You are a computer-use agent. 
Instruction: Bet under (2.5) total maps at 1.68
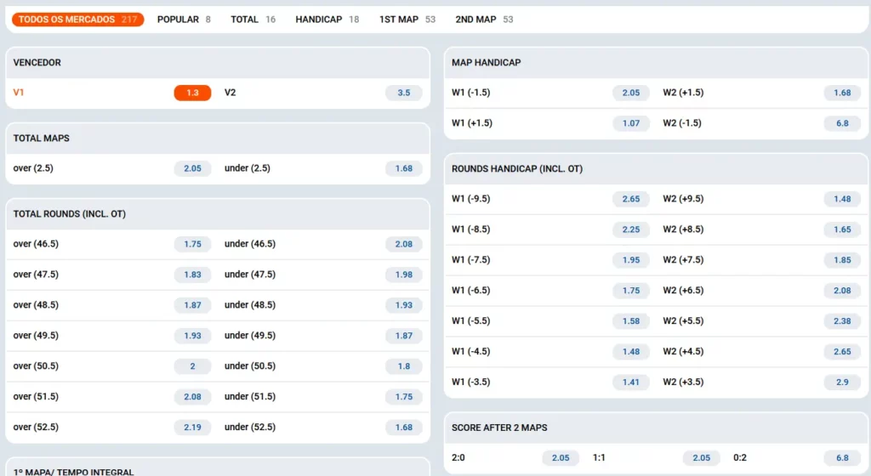(404, 168)
